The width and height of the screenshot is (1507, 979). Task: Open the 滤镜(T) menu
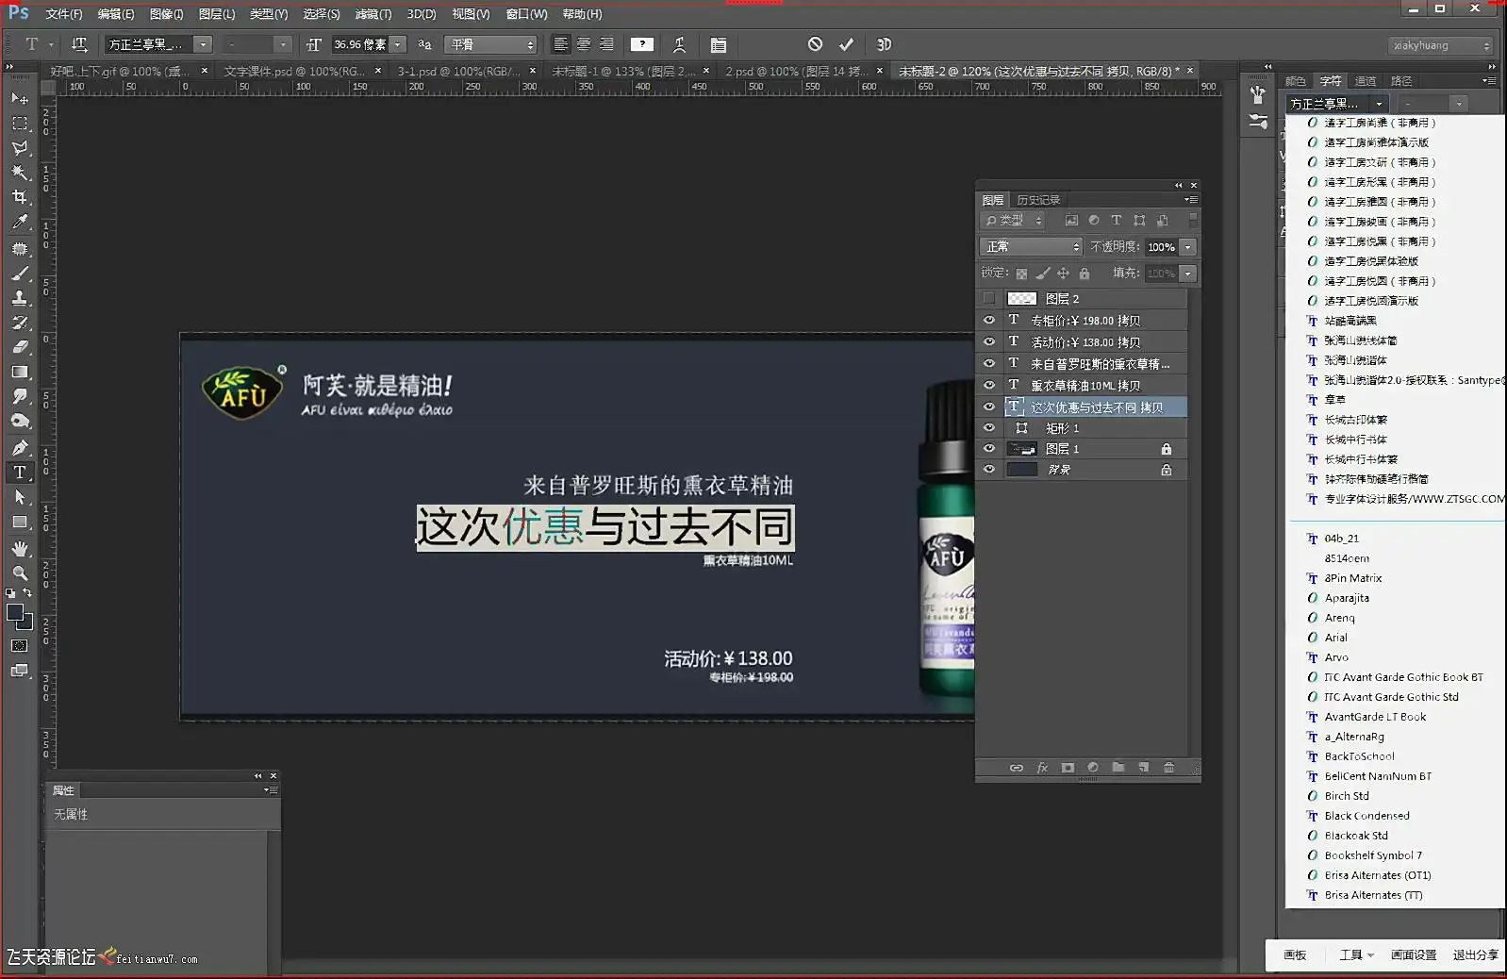pos(373,14)
